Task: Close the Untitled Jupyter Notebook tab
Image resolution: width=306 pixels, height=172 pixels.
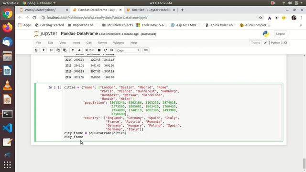Action: [x=174, y=10]
